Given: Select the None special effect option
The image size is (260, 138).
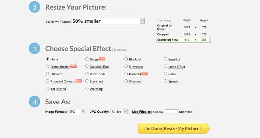Looking at the screenshot, I should [x=48, y=59].
